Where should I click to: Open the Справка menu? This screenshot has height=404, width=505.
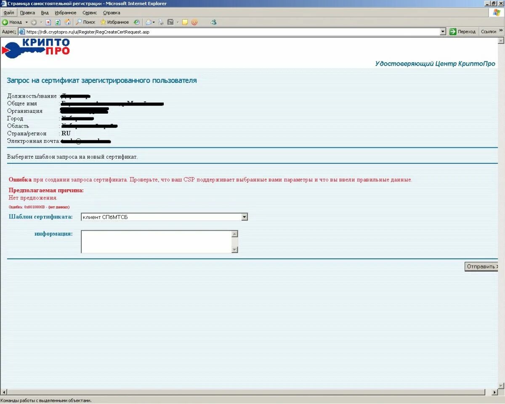[x=112, y=13]
